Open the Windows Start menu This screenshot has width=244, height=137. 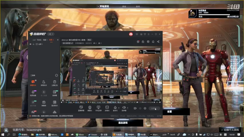[3, 135]
